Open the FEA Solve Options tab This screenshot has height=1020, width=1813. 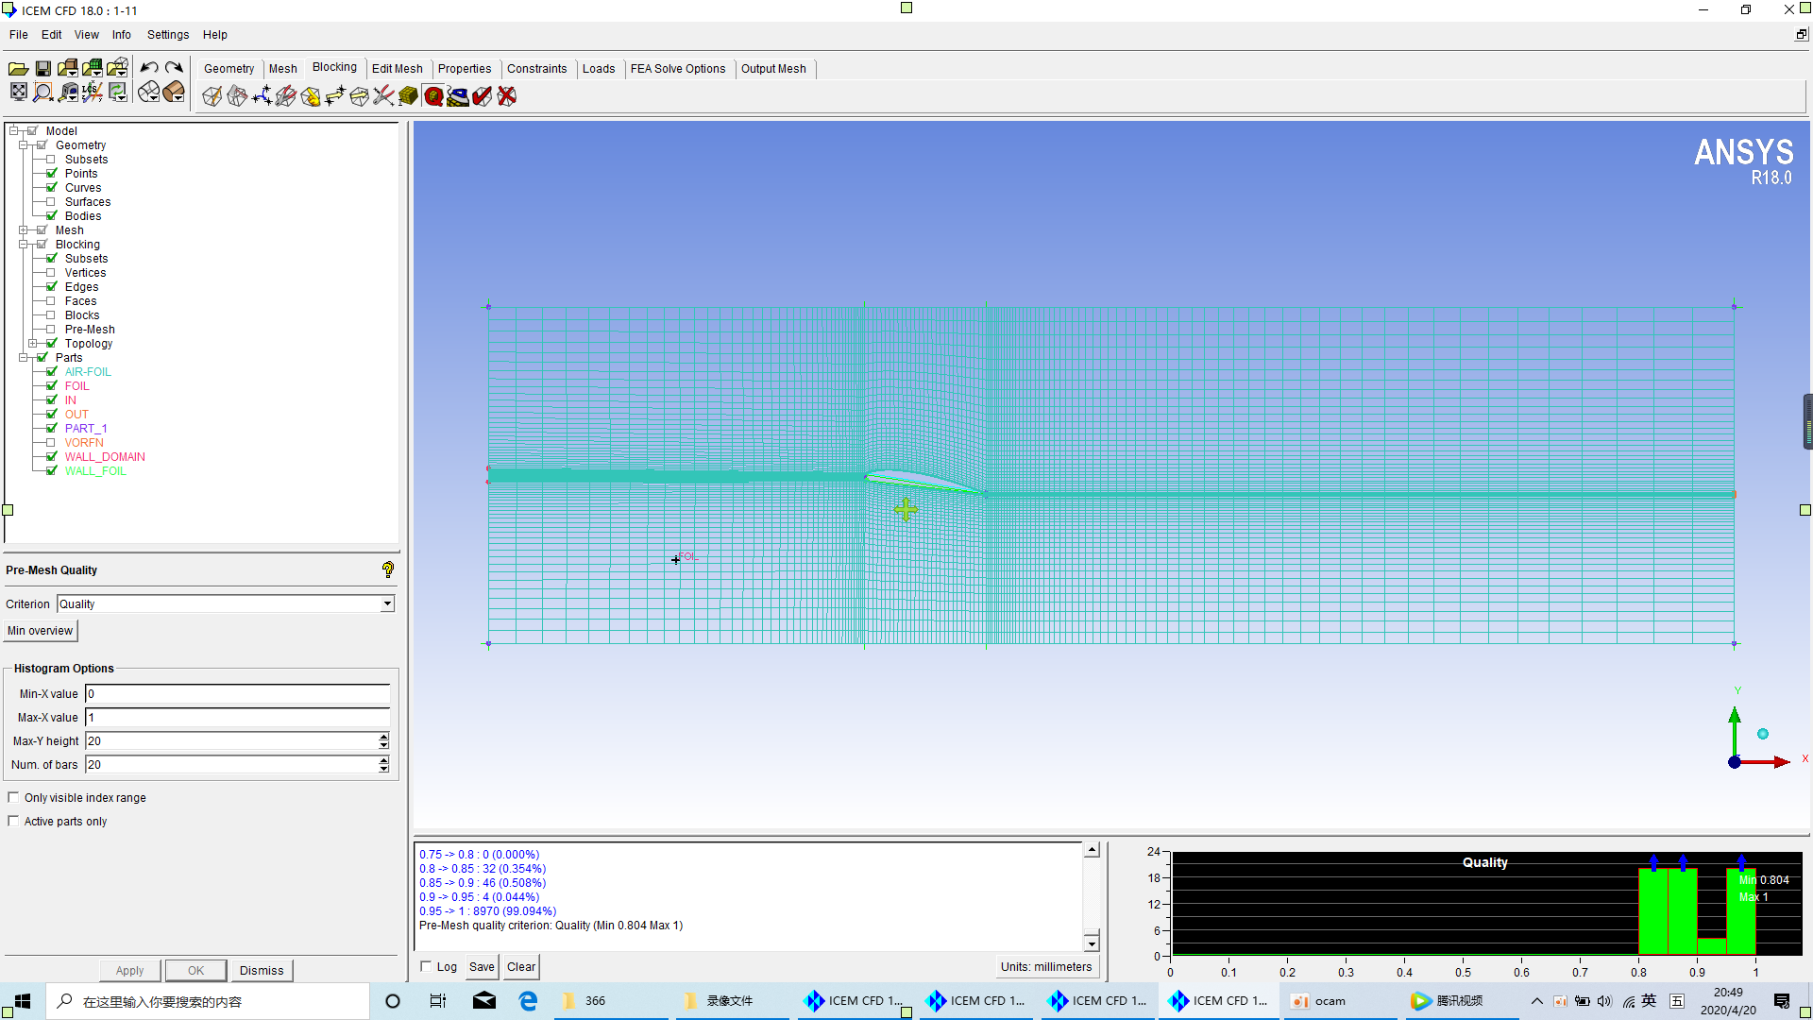point(678,69)
